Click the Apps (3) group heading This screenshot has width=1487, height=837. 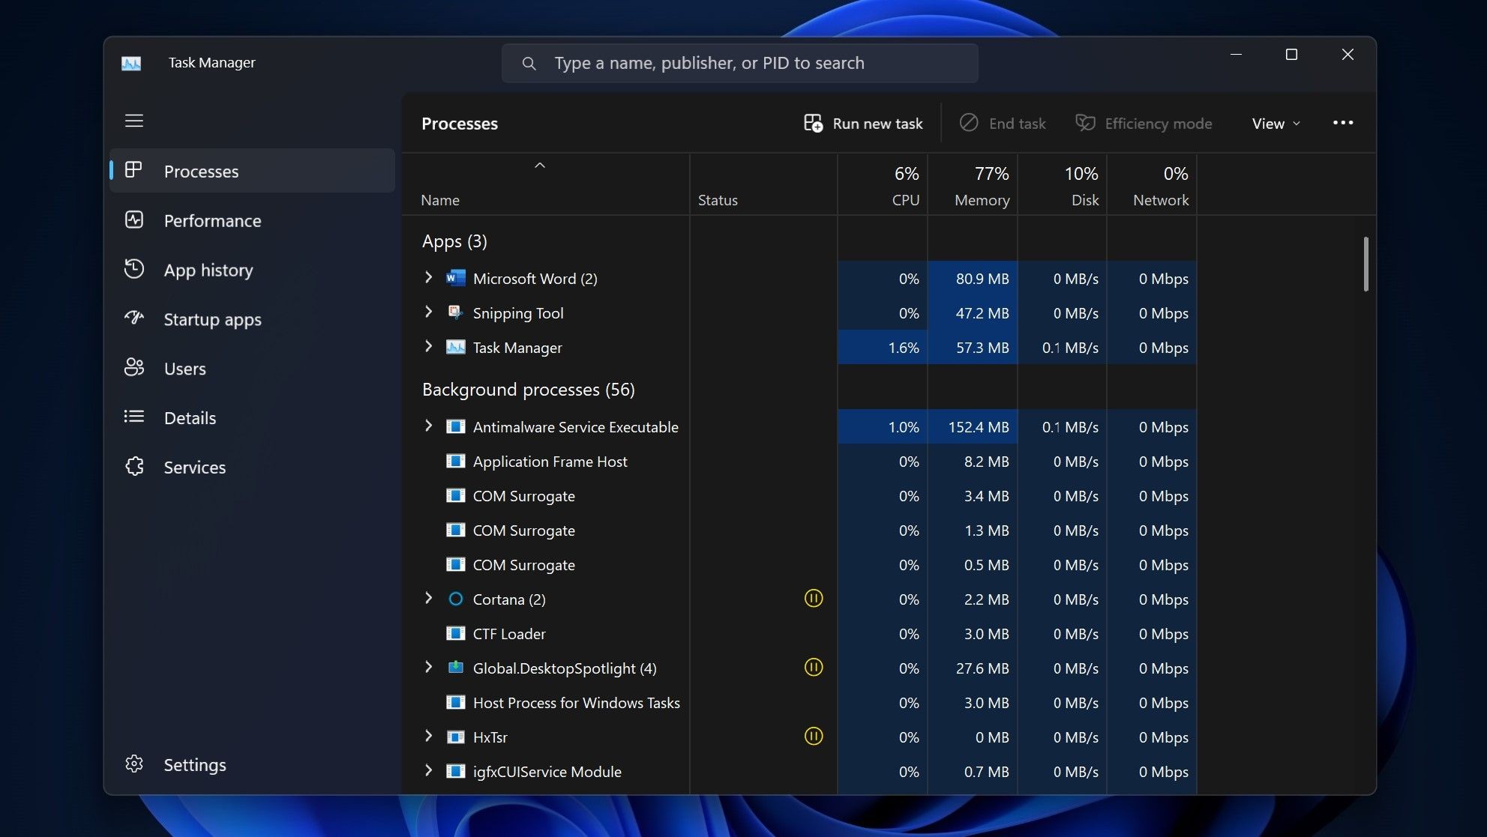454,241
